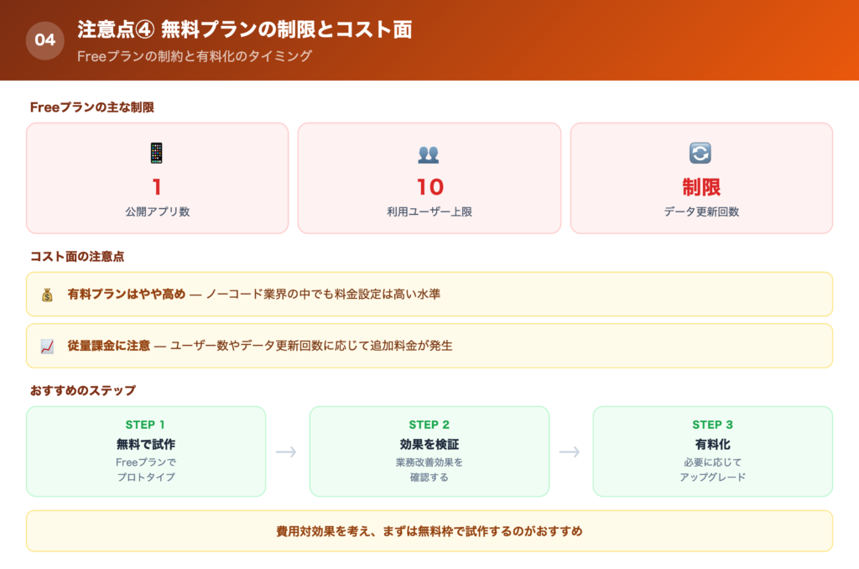Click the rising chart icon beside 従量課金に注意
The height and width of the screenshot is (569, 859).
[x=46, y=345]
